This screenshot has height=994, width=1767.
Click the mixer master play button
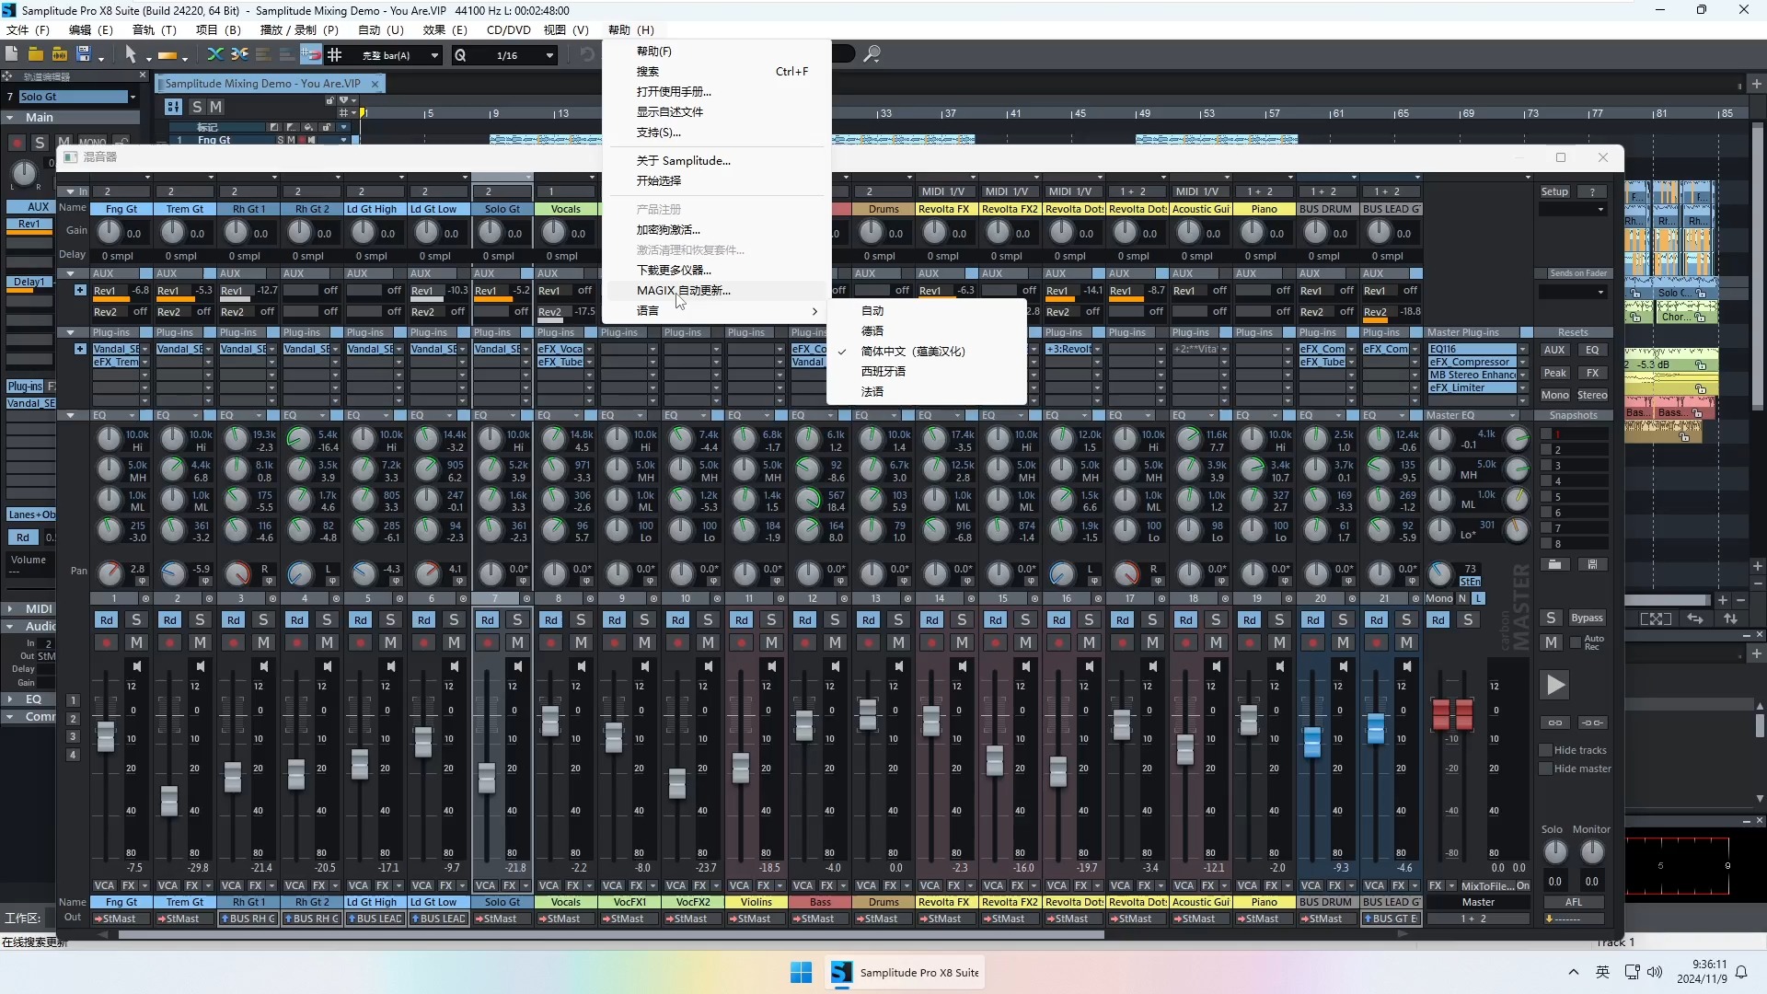click(x=1554, y=685)
